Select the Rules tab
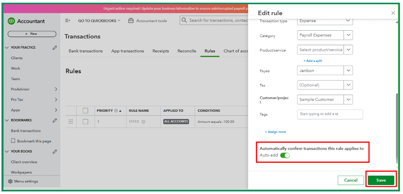403x194 pixels. (x=210, y=51)
